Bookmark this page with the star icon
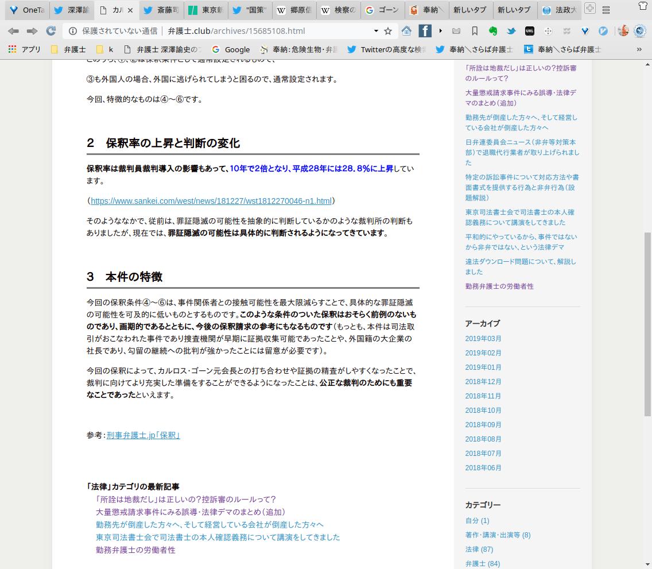This screenshot has height=569, width=652. tap(388, 31)
